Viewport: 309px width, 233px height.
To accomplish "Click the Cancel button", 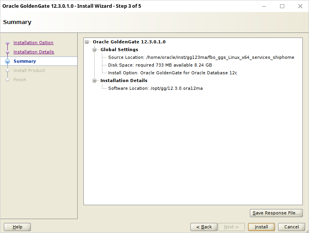I will 292,227.
